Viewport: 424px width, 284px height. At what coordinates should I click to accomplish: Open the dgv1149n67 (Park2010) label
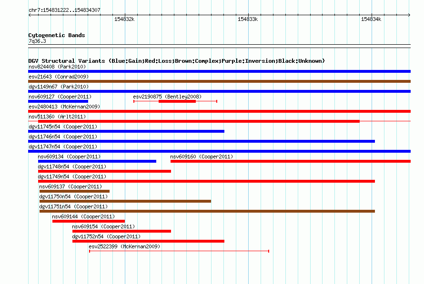point(59,87)
